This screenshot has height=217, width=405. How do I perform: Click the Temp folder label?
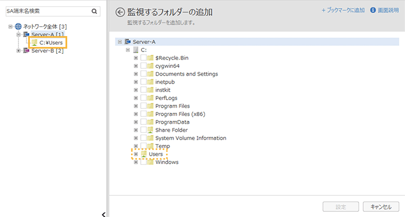[x=163, y=146]
